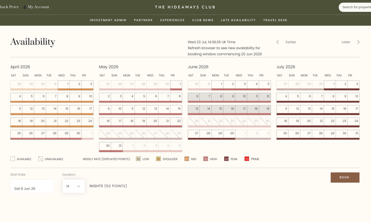Click the Unavailable legend box
This screenshot has width=371, height=222.
40,159
